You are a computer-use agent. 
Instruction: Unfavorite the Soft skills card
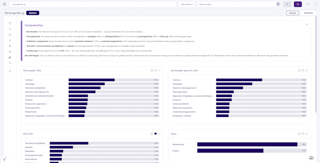coord(156,134)
